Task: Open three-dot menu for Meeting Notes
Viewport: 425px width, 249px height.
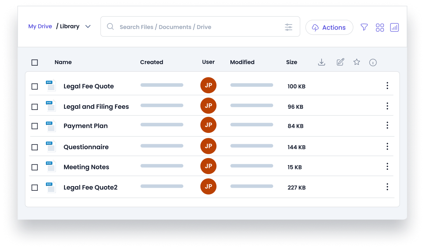Action: (x=387, y=167)
